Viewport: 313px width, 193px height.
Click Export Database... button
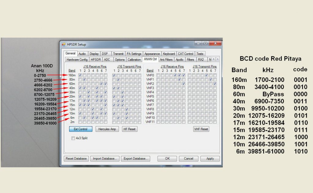click(135, 159)
